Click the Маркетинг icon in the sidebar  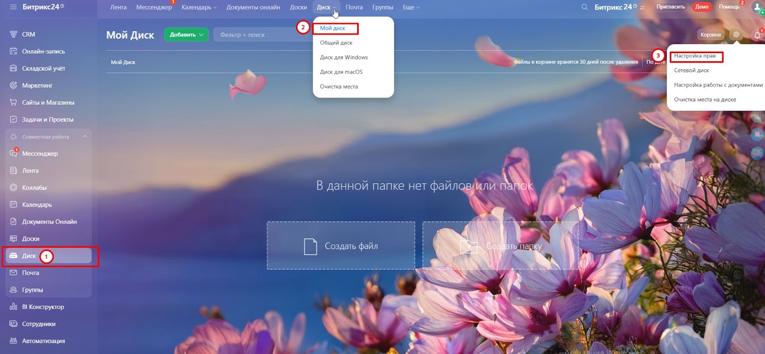(x=13, y=85)
